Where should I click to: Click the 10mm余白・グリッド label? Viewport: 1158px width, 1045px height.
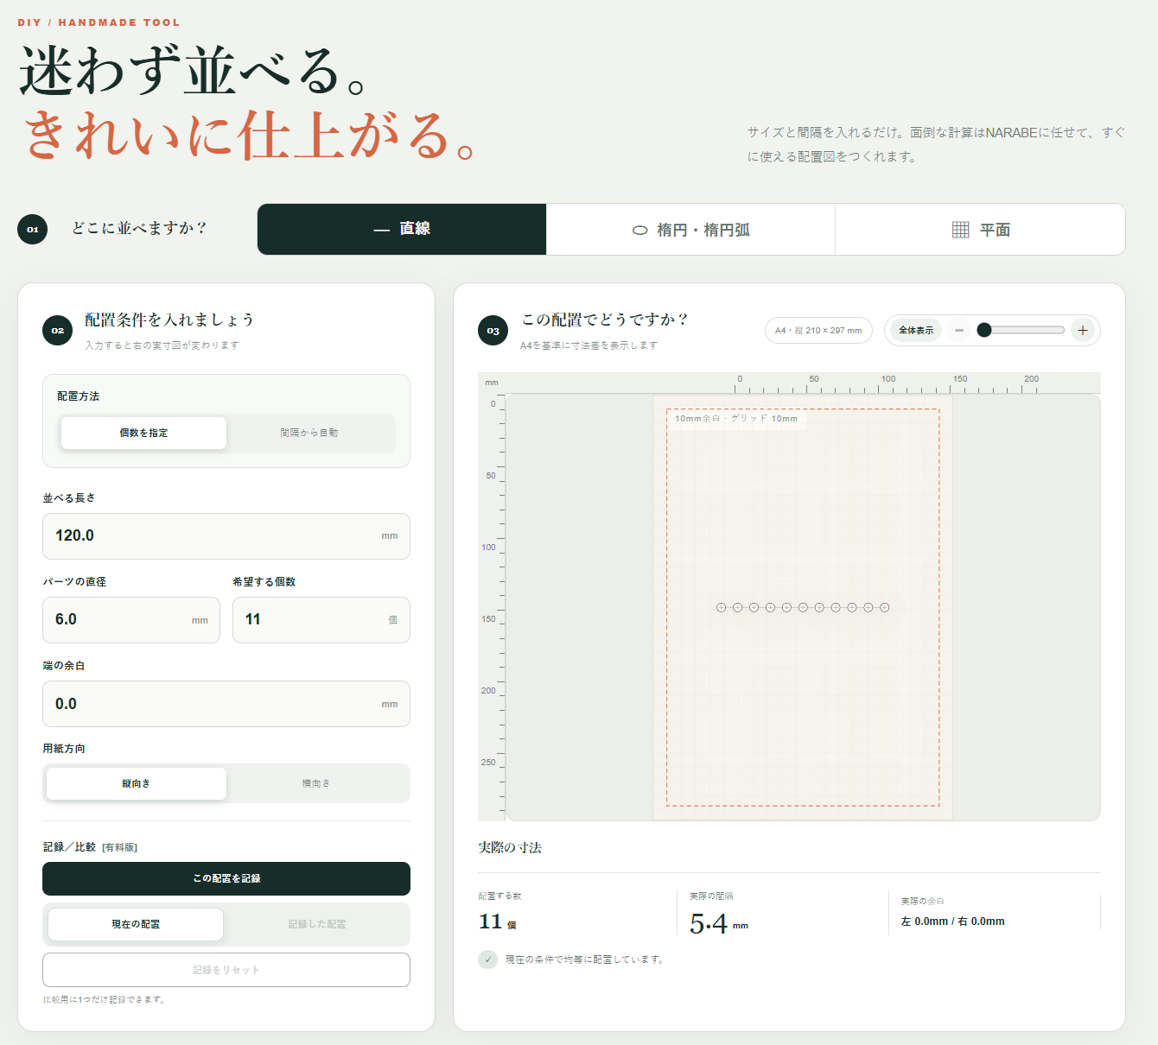[x=736, y=419]
